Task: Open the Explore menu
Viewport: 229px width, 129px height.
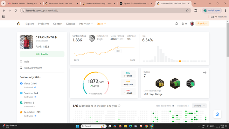Action: click(30, 24)
